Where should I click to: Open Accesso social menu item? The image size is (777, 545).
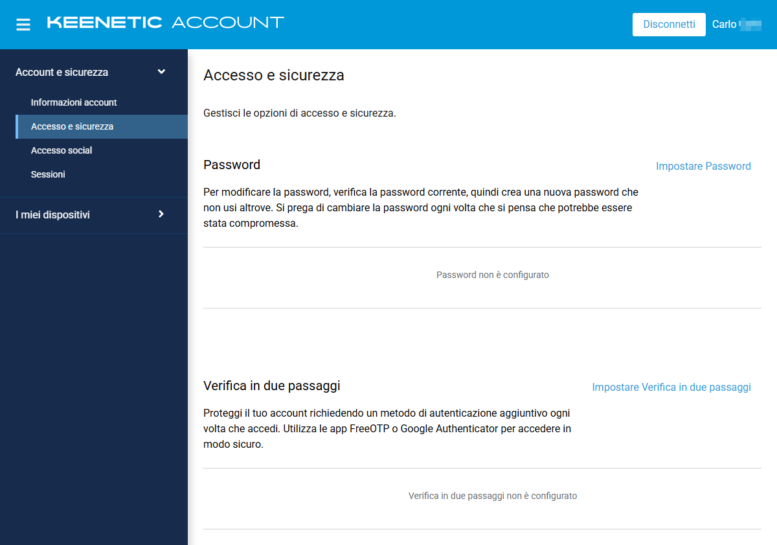coord(62,150)
